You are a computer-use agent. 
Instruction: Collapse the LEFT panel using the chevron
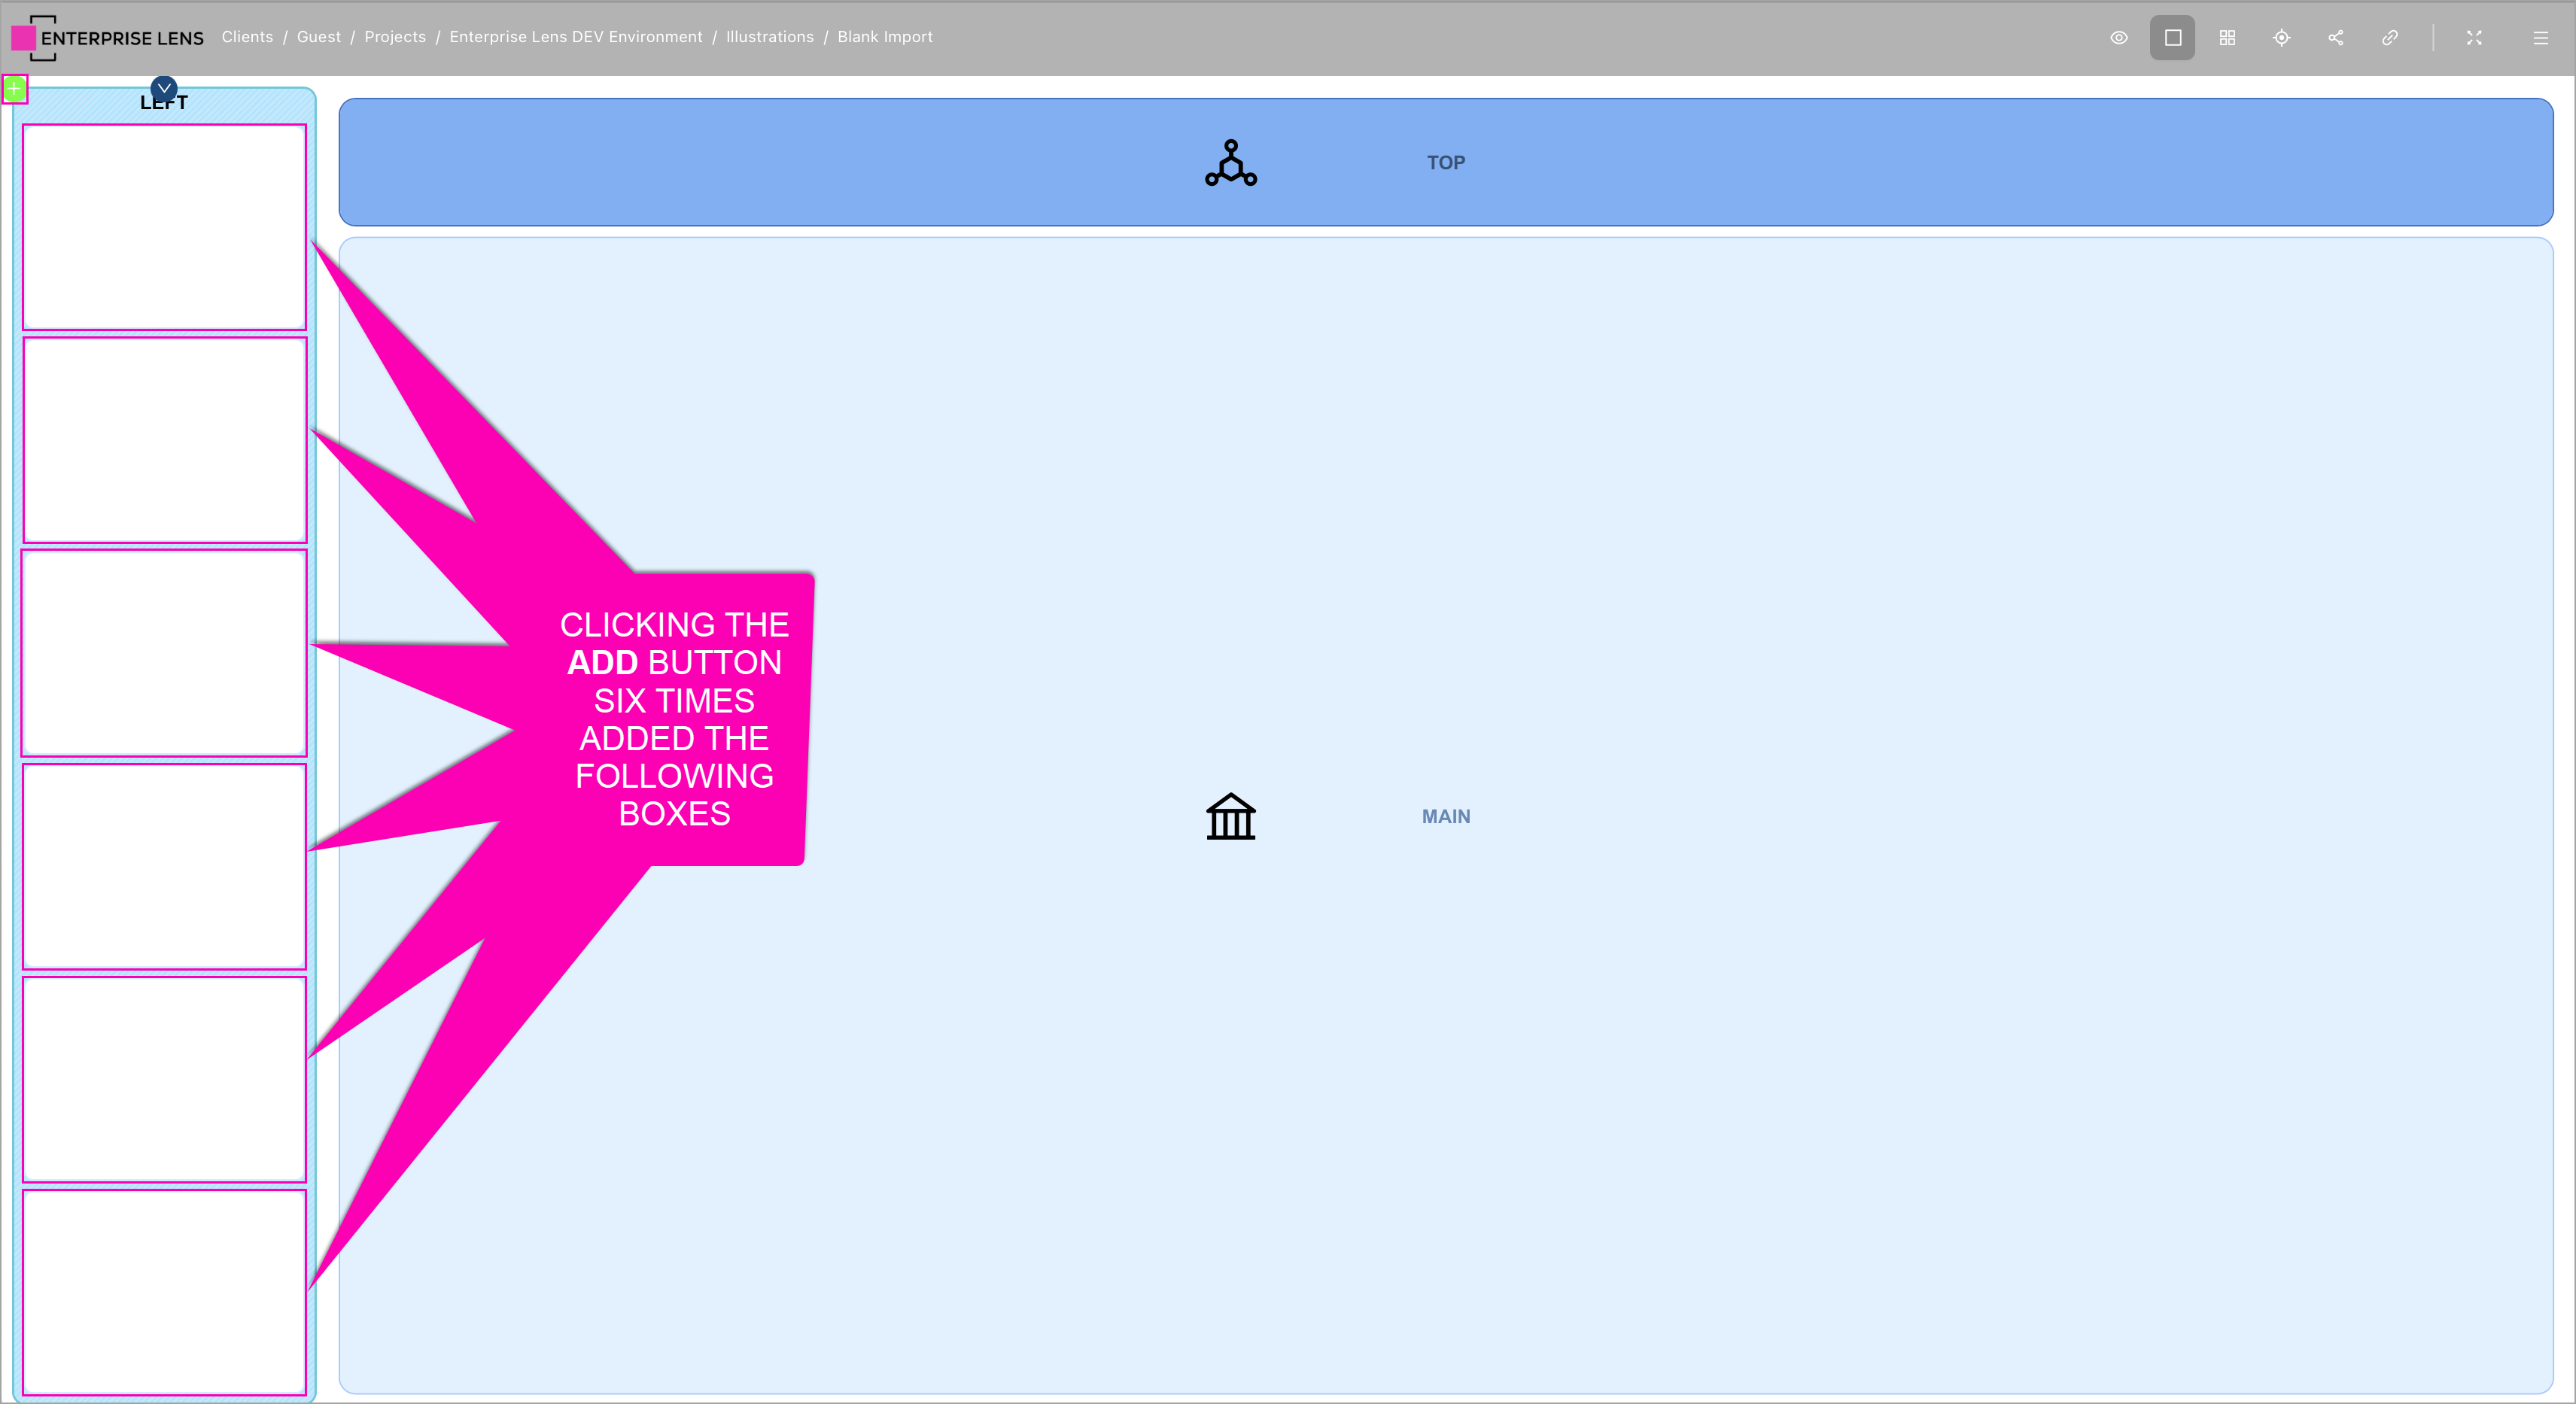(164, 88)
